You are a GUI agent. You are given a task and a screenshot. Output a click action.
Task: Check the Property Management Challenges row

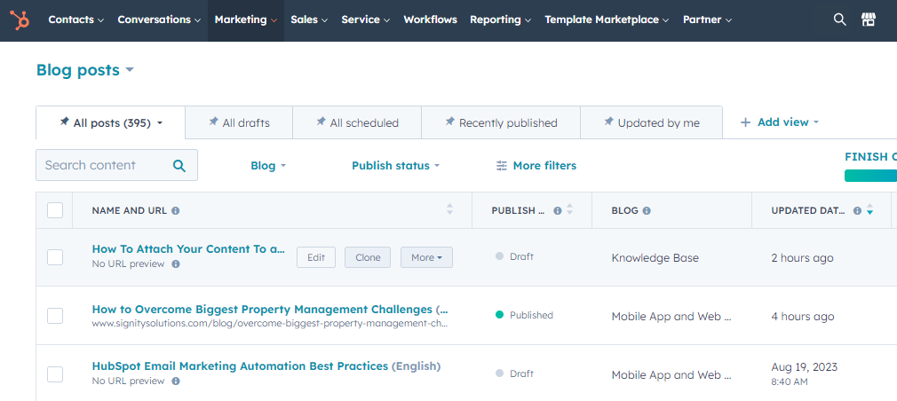point(55,316)
